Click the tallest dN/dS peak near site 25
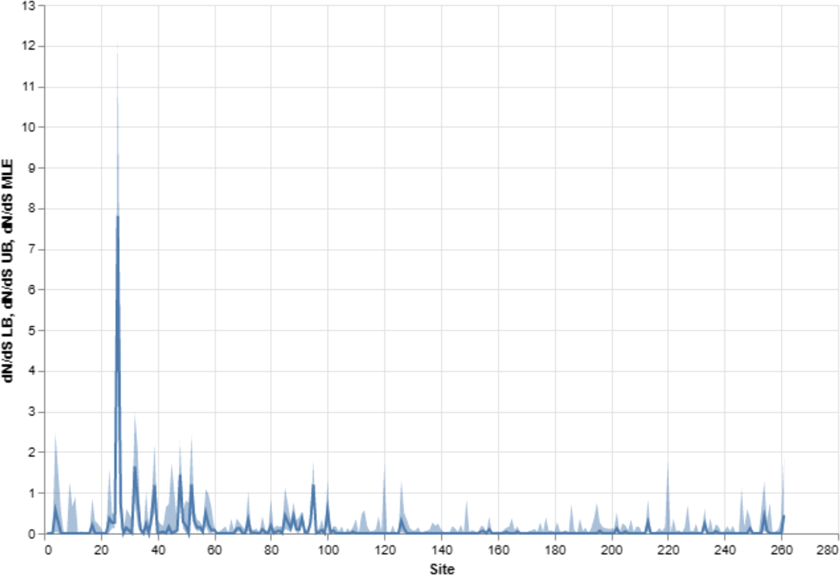840x575 pixels. pos(117,216)
